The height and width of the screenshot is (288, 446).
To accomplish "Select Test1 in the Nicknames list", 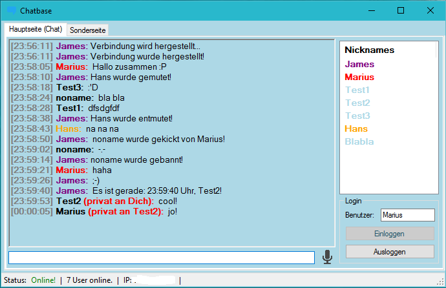I will 357,90.
